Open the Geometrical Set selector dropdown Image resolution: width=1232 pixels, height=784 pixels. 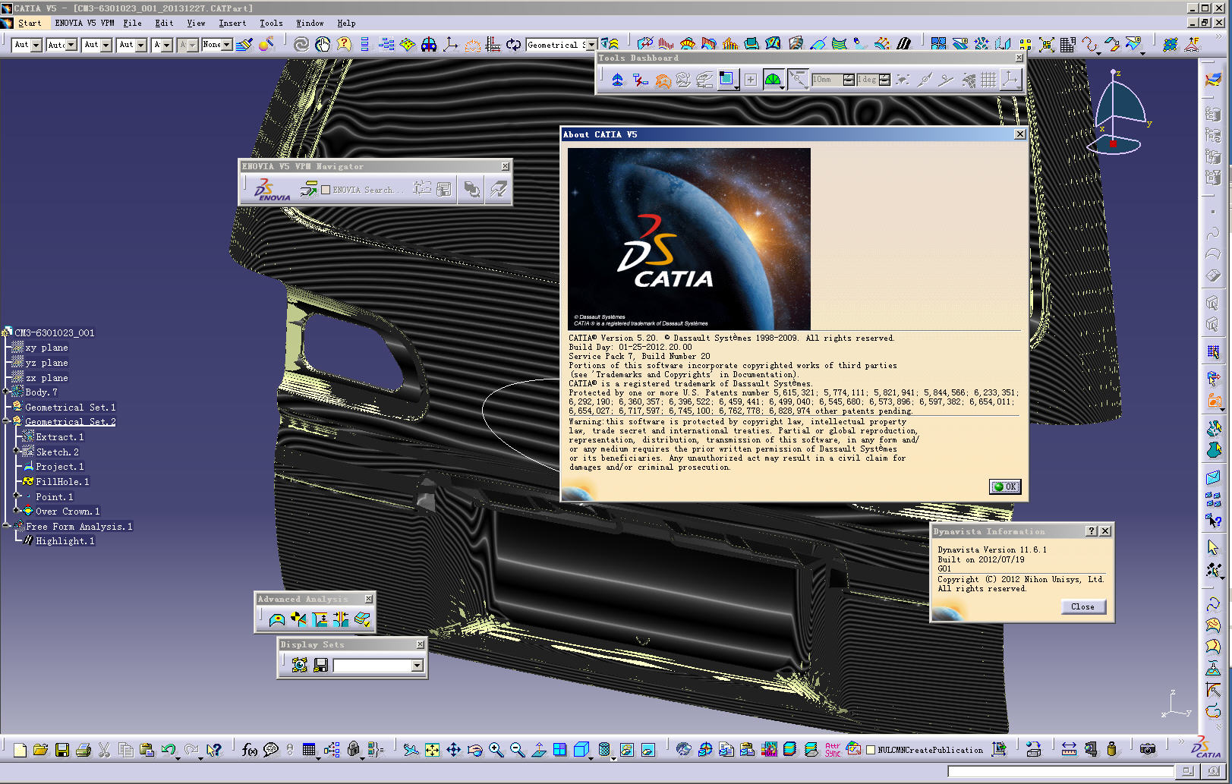coord(591,46)
